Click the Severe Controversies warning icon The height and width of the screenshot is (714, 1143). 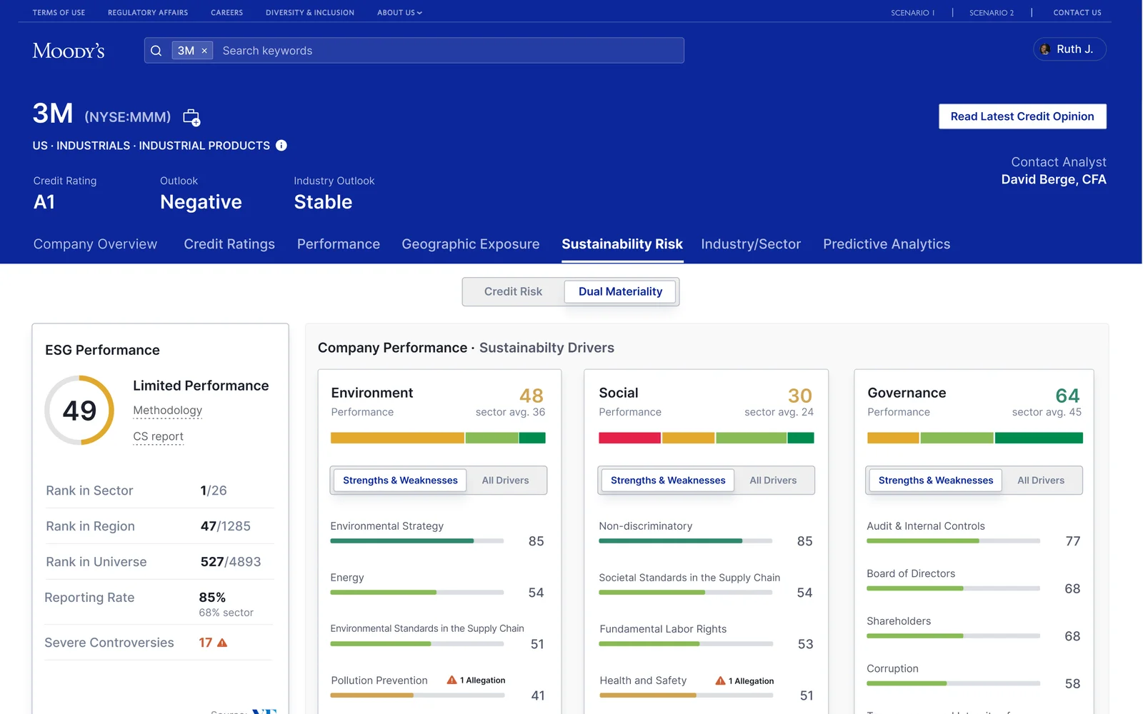pyautogui.click(x=222, y=643)
